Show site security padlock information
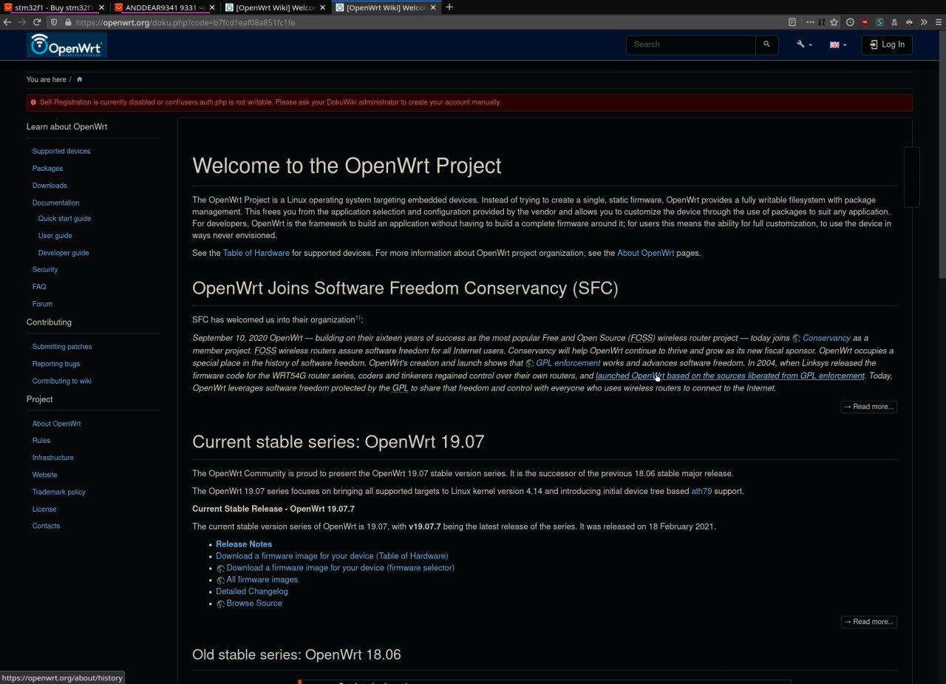 69,22
